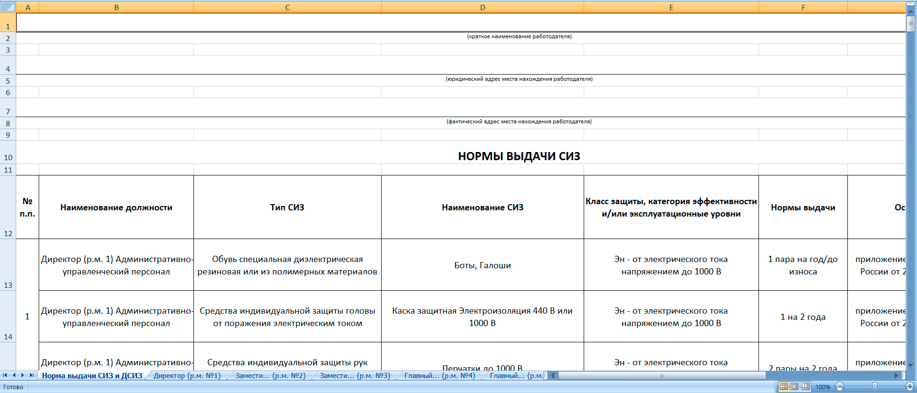Click the '№ п.п.' header cell
This screenshot has width=917, height=393.
(27, 207)
